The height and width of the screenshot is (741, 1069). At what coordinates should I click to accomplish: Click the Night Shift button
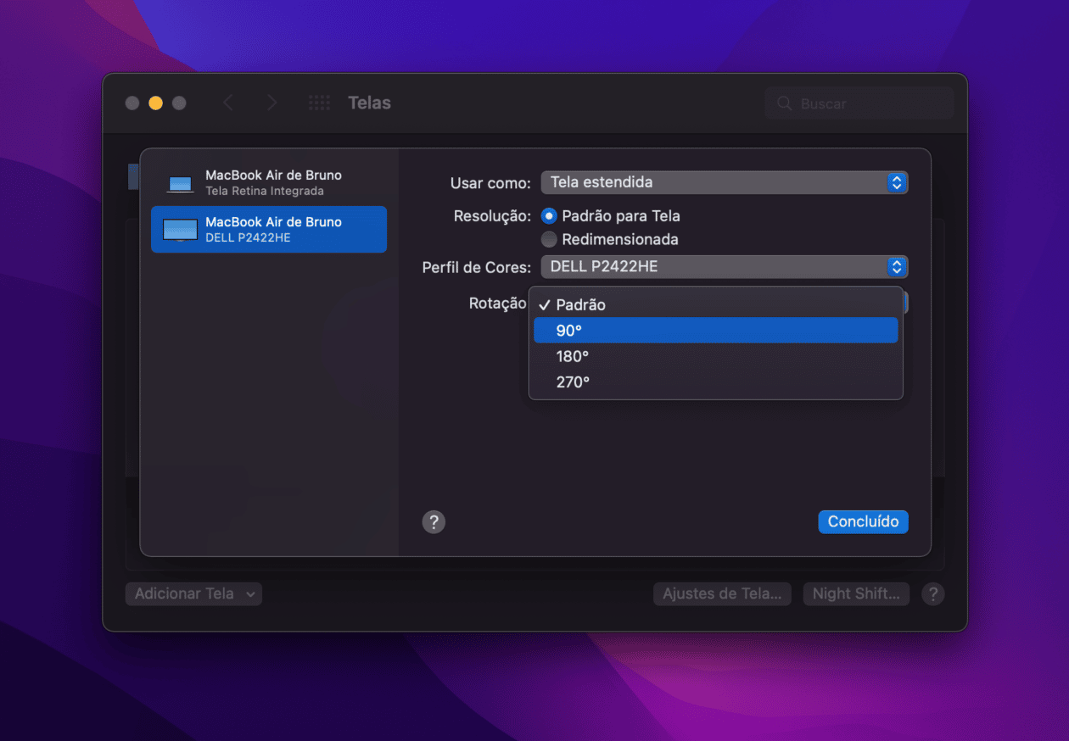point(856,593)
